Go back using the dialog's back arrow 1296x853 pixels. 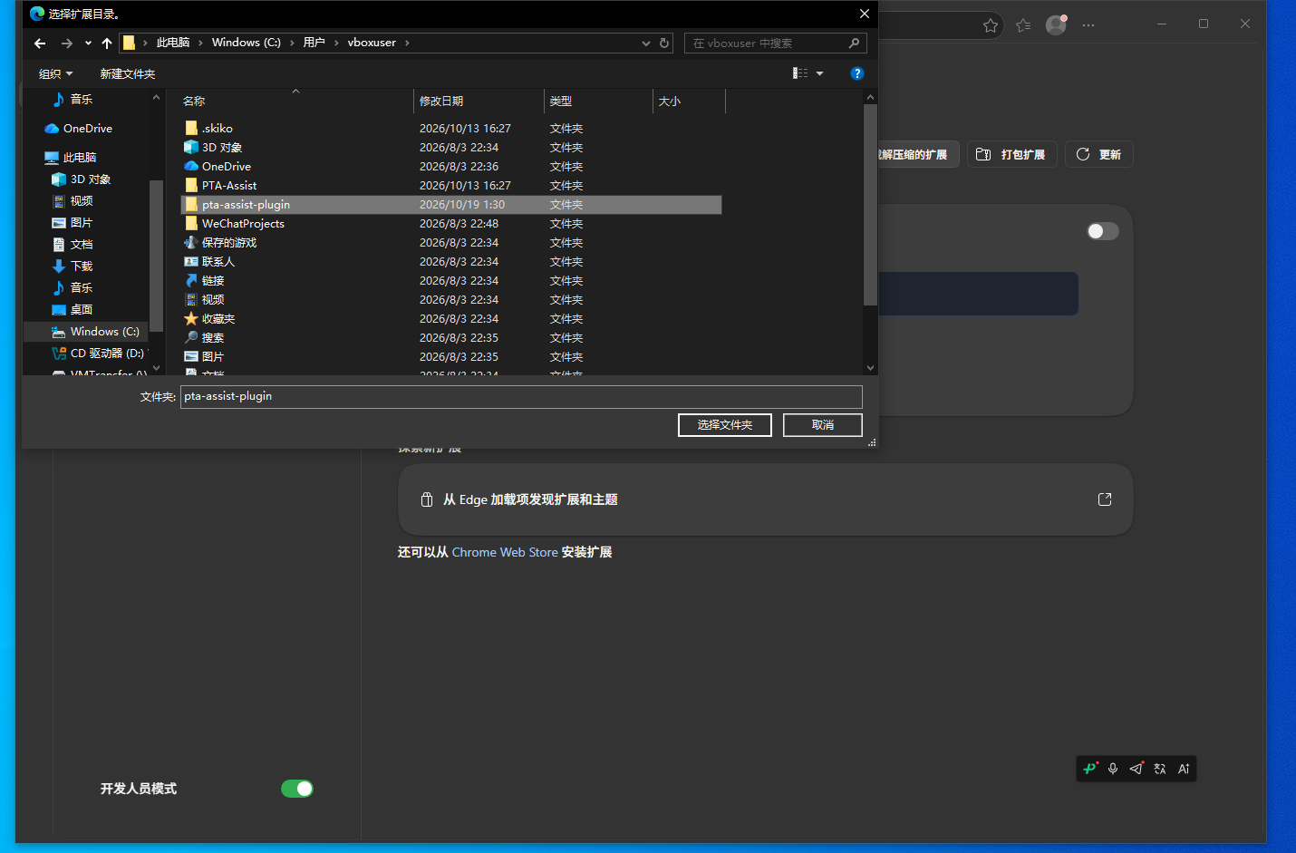point(40,43)
